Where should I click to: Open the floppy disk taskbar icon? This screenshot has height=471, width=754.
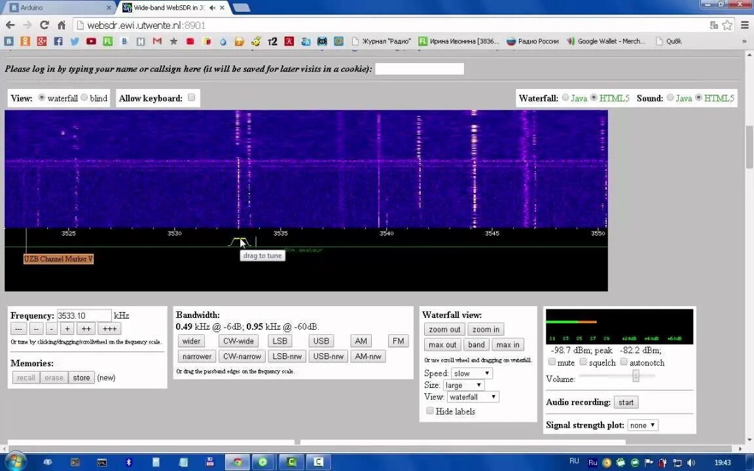[x=209, y=462]
